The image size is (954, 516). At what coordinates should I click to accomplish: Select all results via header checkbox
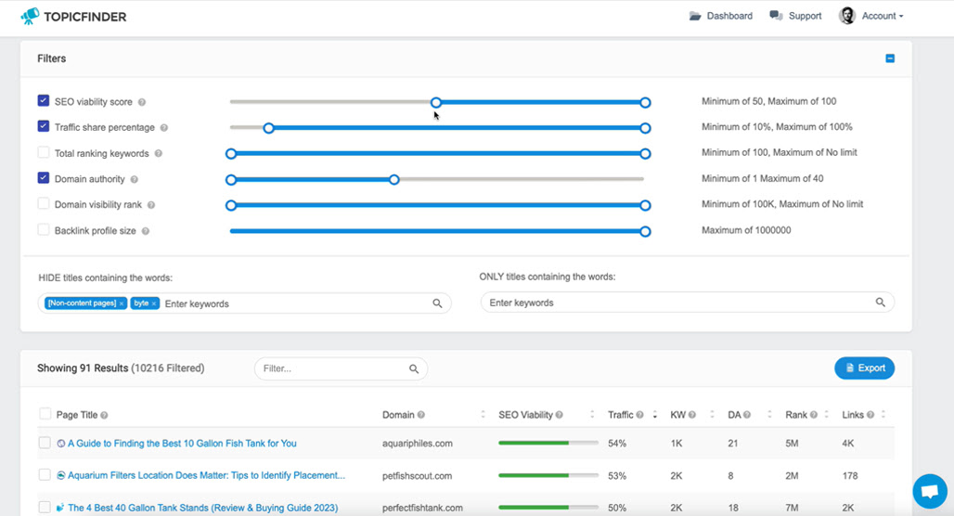click(45, 414)
